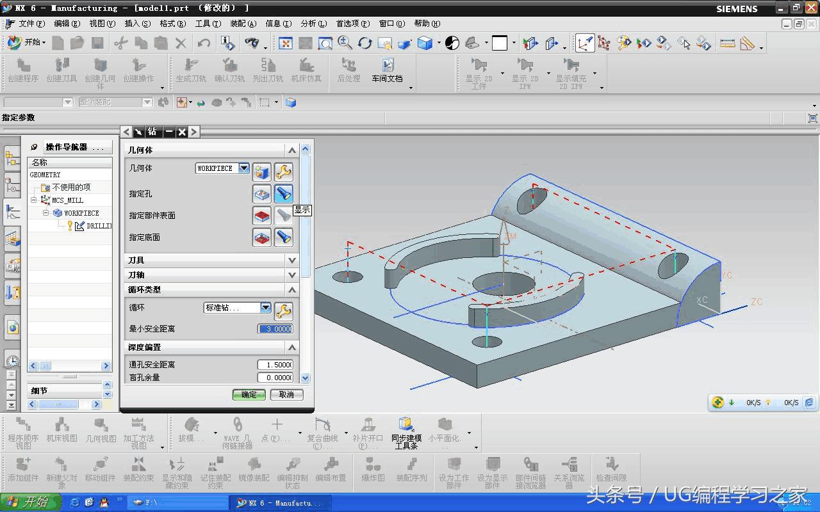Click the 取消 button

(x=286, y=395)
